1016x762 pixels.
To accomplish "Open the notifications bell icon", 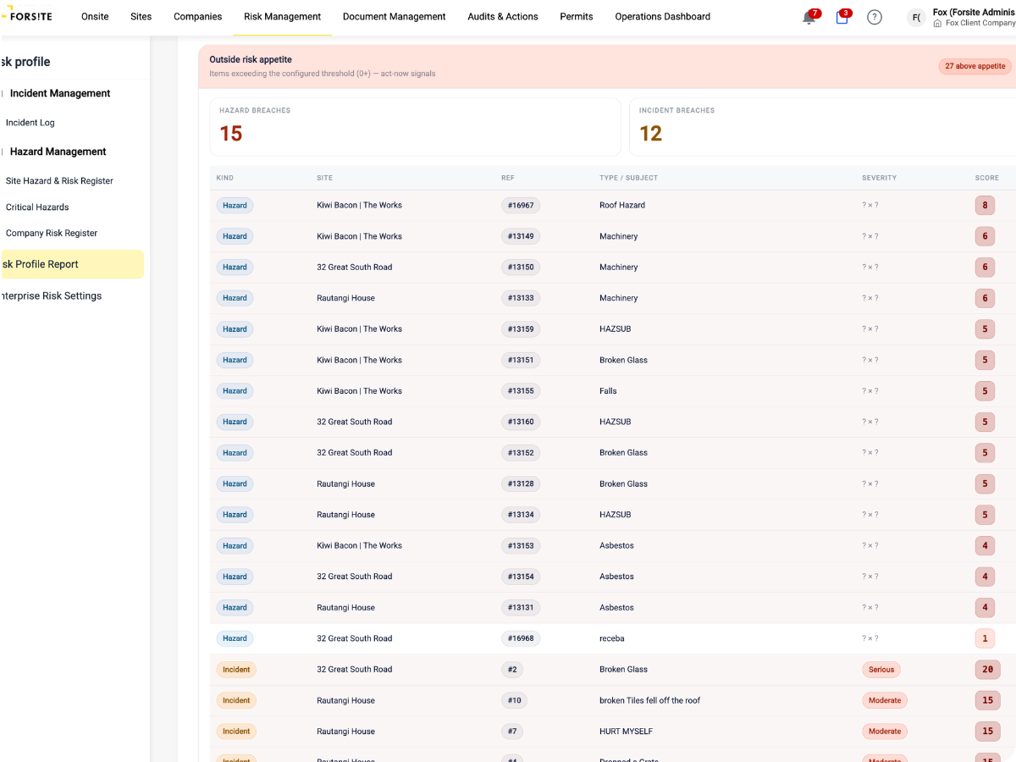I will click(809, 17).
